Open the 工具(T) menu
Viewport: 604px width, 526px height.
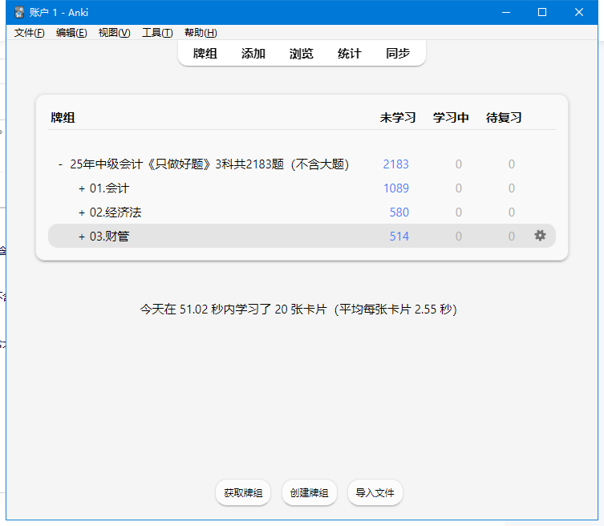157,33
